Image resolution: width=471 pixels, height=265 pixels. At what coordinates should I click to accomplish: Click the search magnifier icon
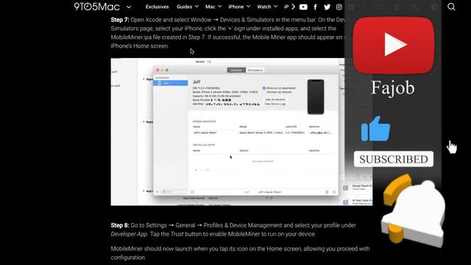tap(451, 7)
